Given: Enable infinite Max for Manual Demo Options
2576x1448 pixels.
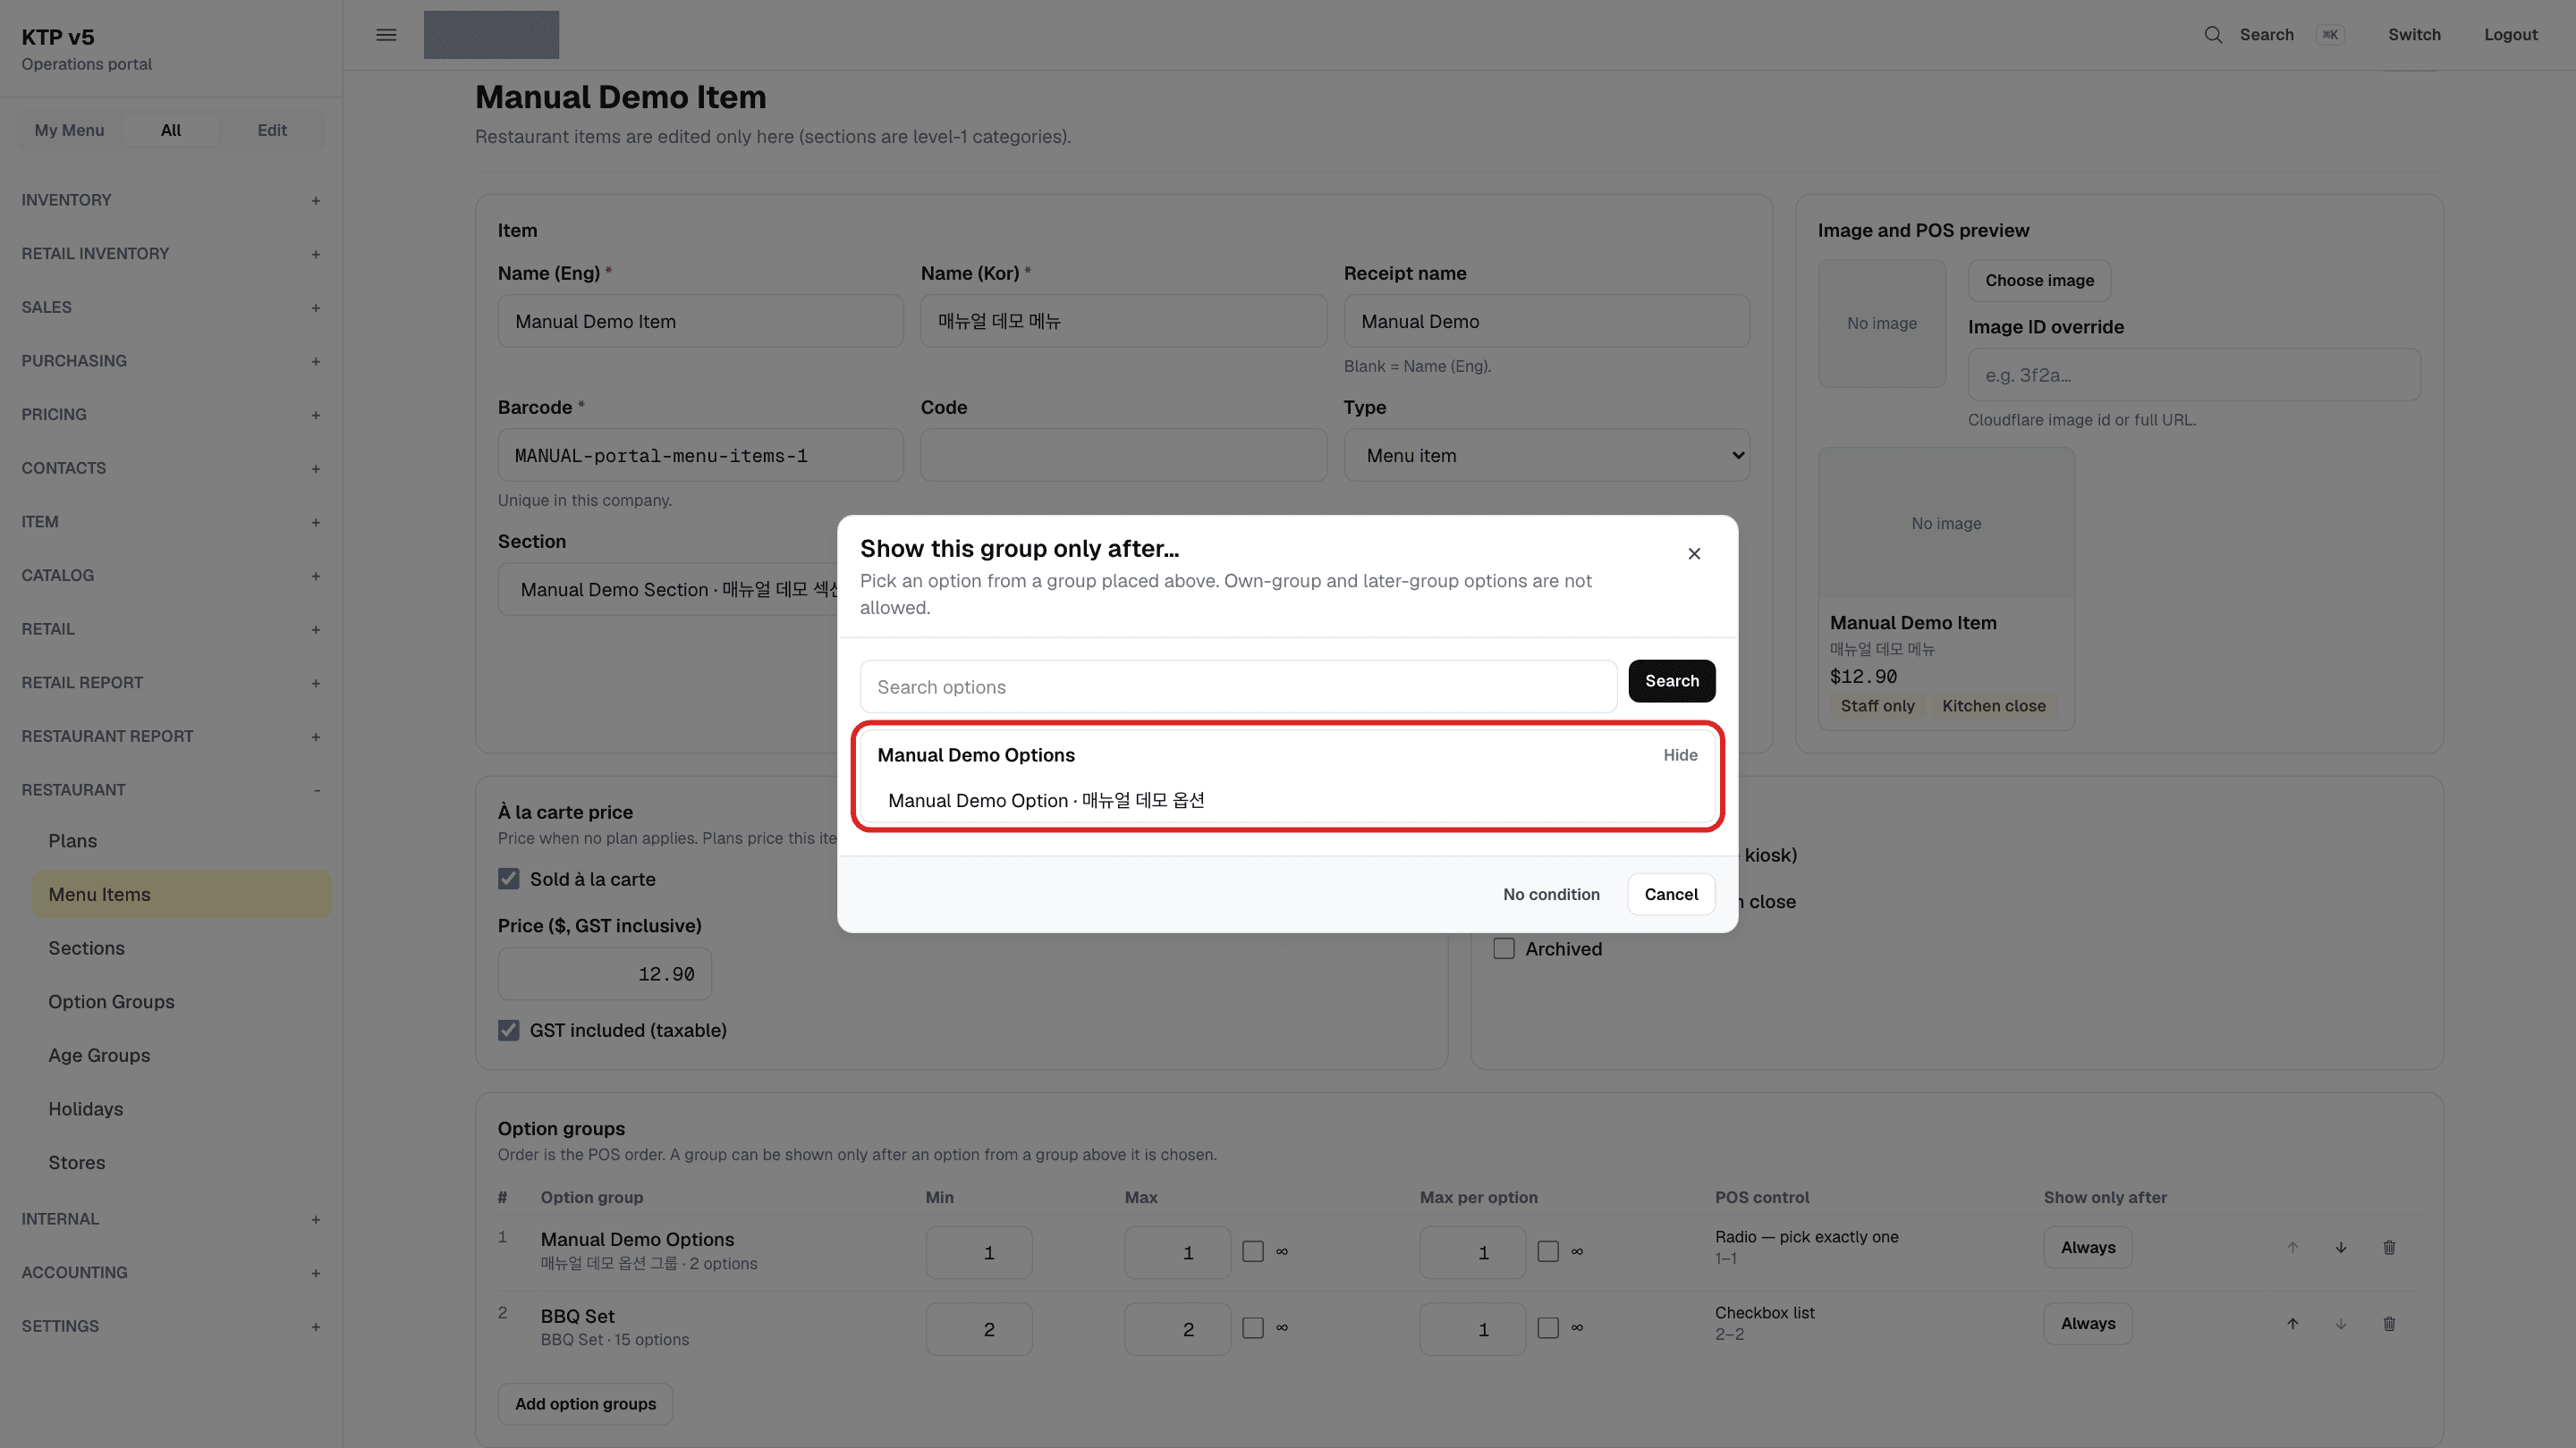Looking at the screenshot, I should pos(1253,1251).
